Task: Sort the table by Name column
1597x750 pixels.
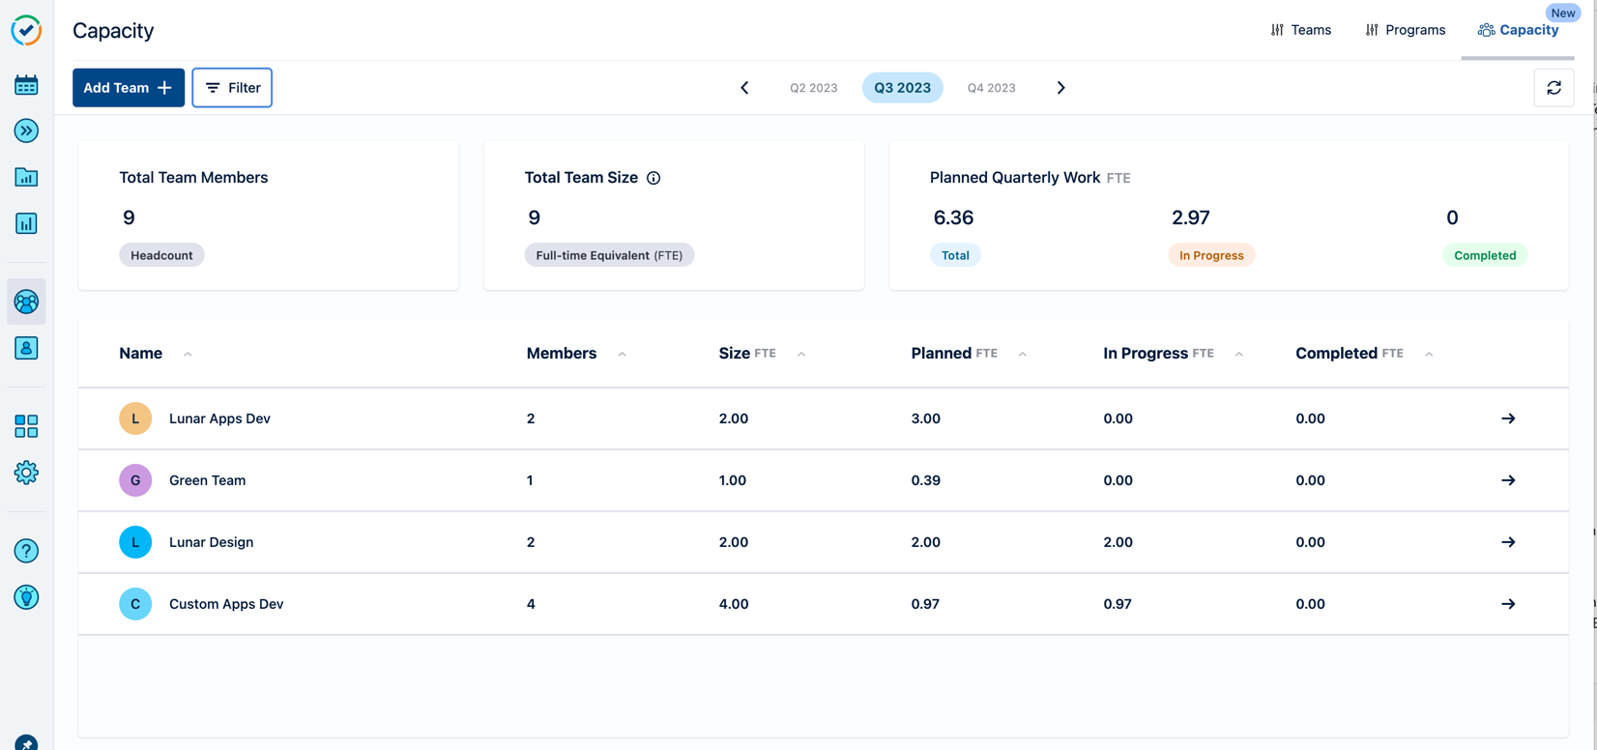Action: [x=188, y=354]
